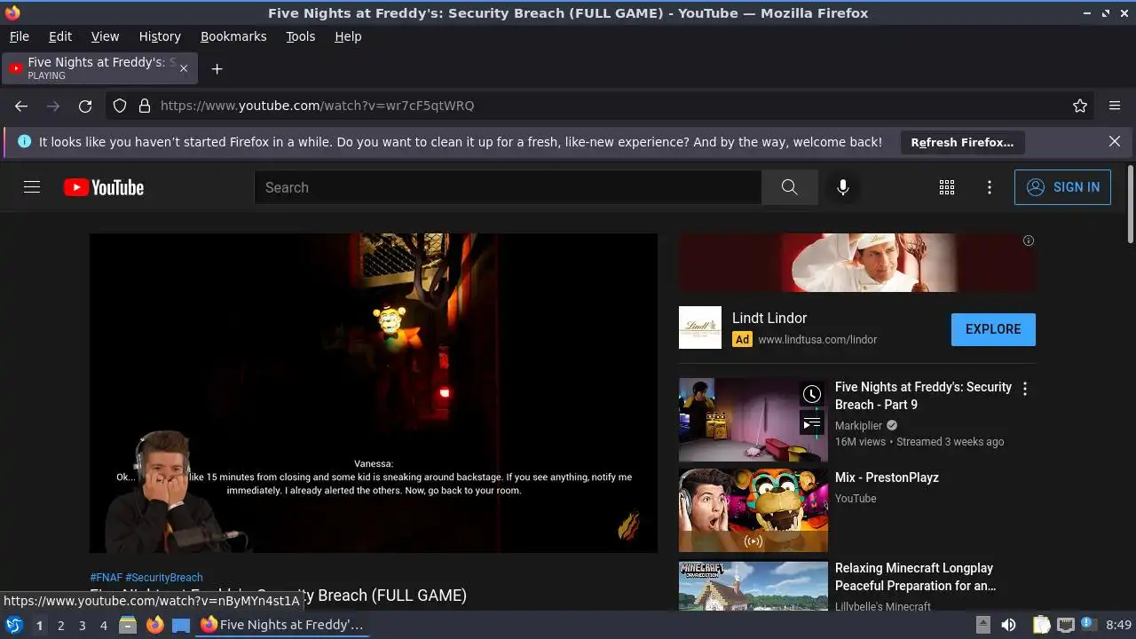
Task: Open the removable media eject tray icon
Action: (x=982, y=625)
